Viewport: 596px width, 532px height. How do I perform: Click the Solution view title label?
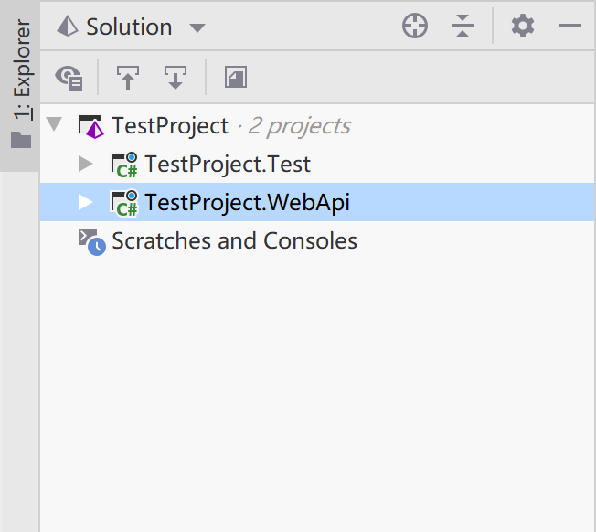tap(129, 27)
